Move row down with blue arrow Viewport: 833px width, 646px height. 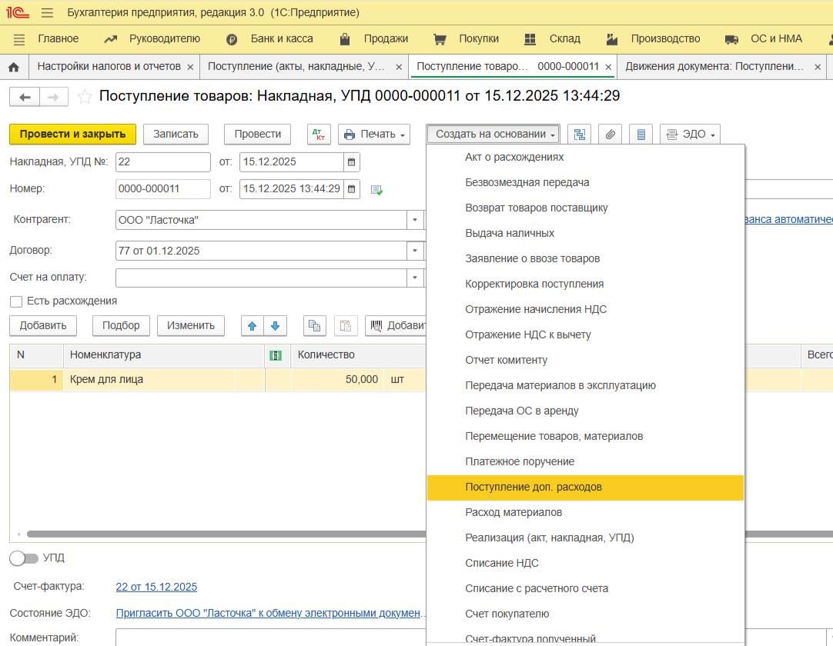pos(275,325)
